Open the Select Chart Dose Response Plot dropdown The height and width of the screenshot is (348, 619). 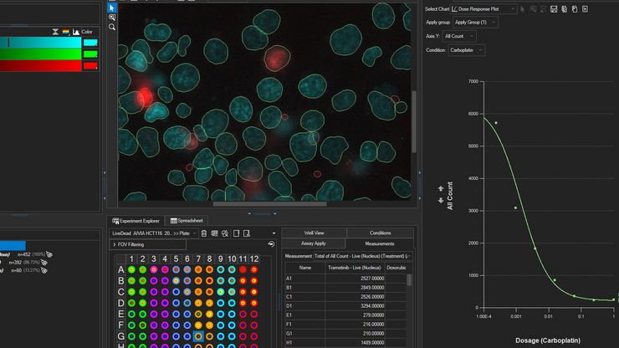pos(483,8)
